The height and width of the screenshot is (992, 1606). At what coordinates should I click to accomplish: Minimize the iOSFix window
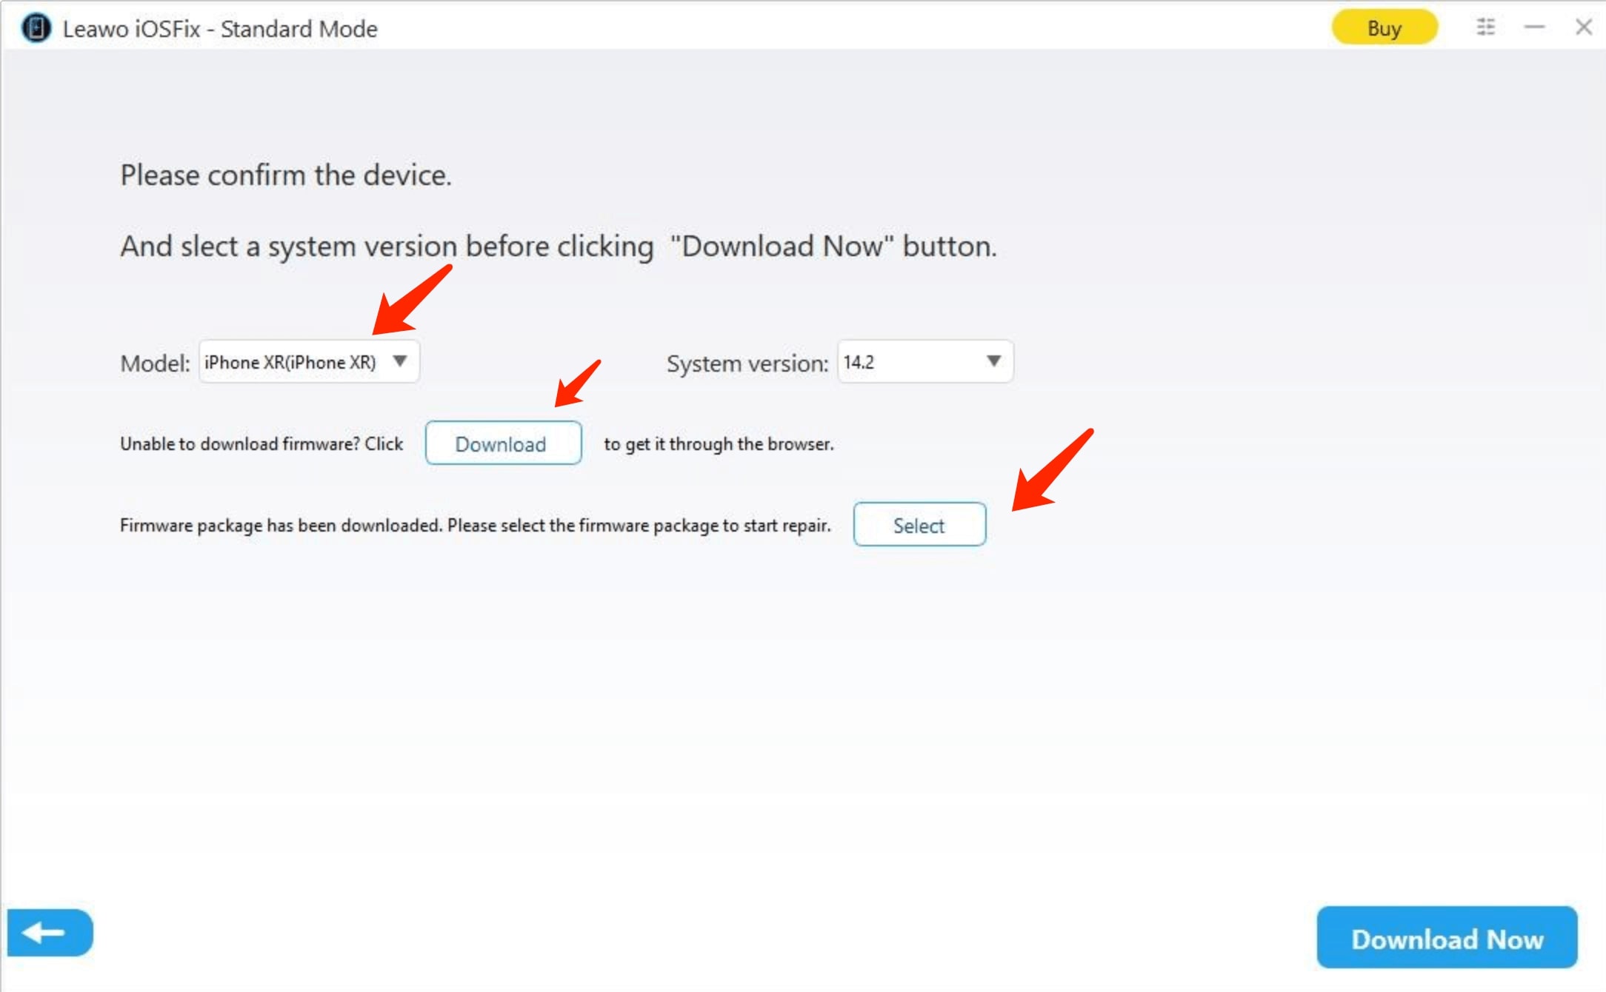coord(1533,27)
